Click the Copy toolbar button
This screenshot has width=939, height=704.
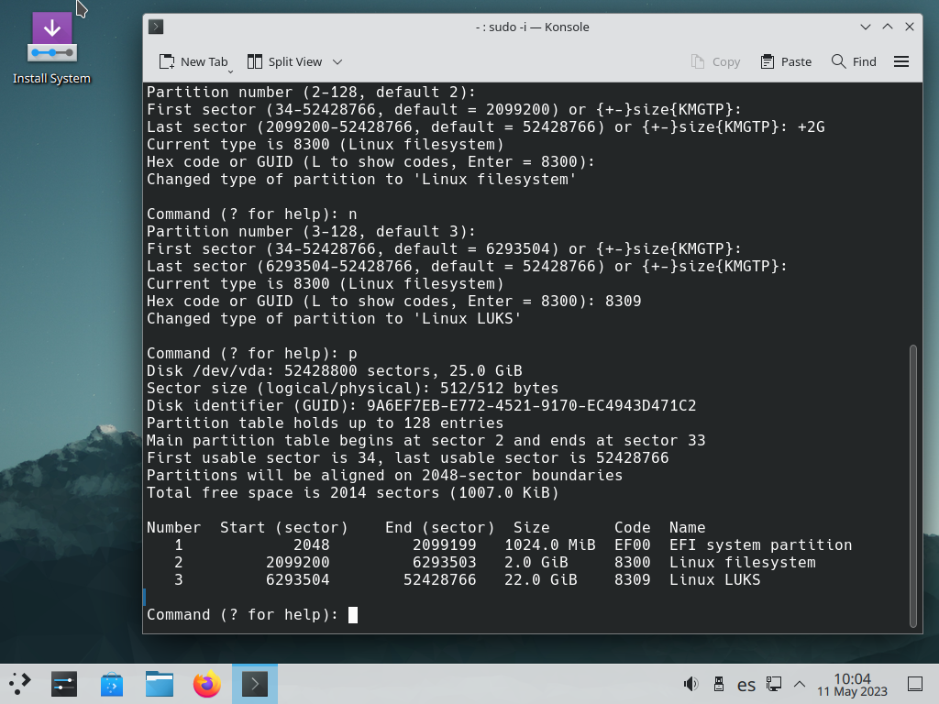tap(715, 61)
